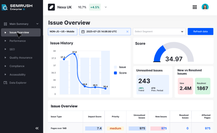Click the +4.5% change badge
217x133 pixels.
[95, 7]
